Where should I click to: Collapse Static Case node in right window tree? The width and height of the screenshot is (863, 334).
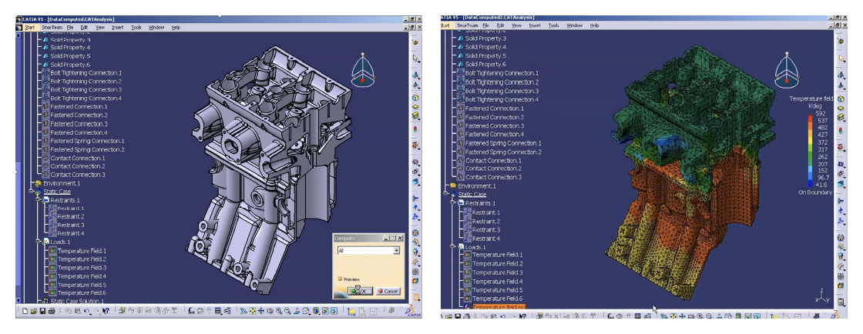pos(446,195)
